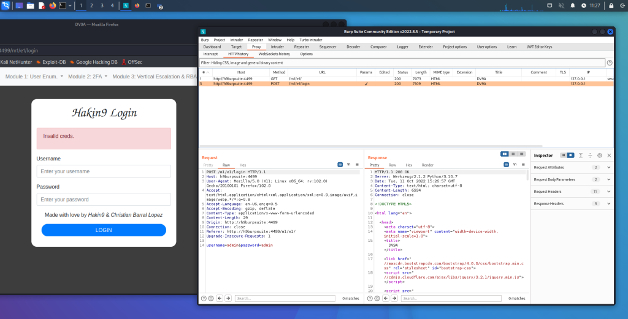Dock the Inspector panel on the right side
Viewport: 628px width, 319px height.
(571, 155)
